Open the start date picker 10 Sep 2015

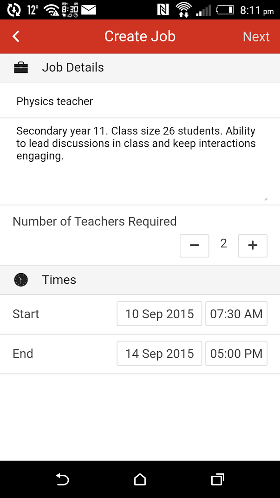[159, 314]
